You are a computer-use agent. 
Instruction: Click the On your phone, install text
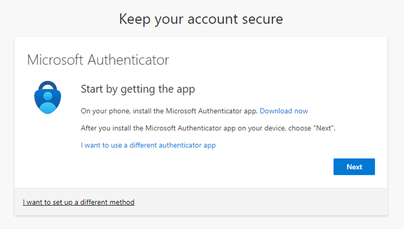[170, 111]
